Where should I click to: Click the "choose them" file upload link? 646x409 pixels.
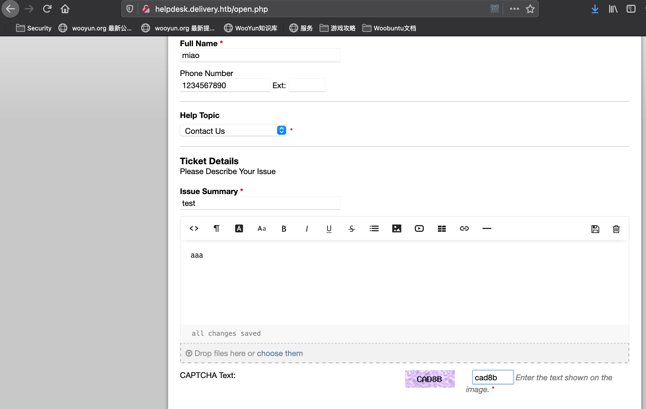(280, 353)
